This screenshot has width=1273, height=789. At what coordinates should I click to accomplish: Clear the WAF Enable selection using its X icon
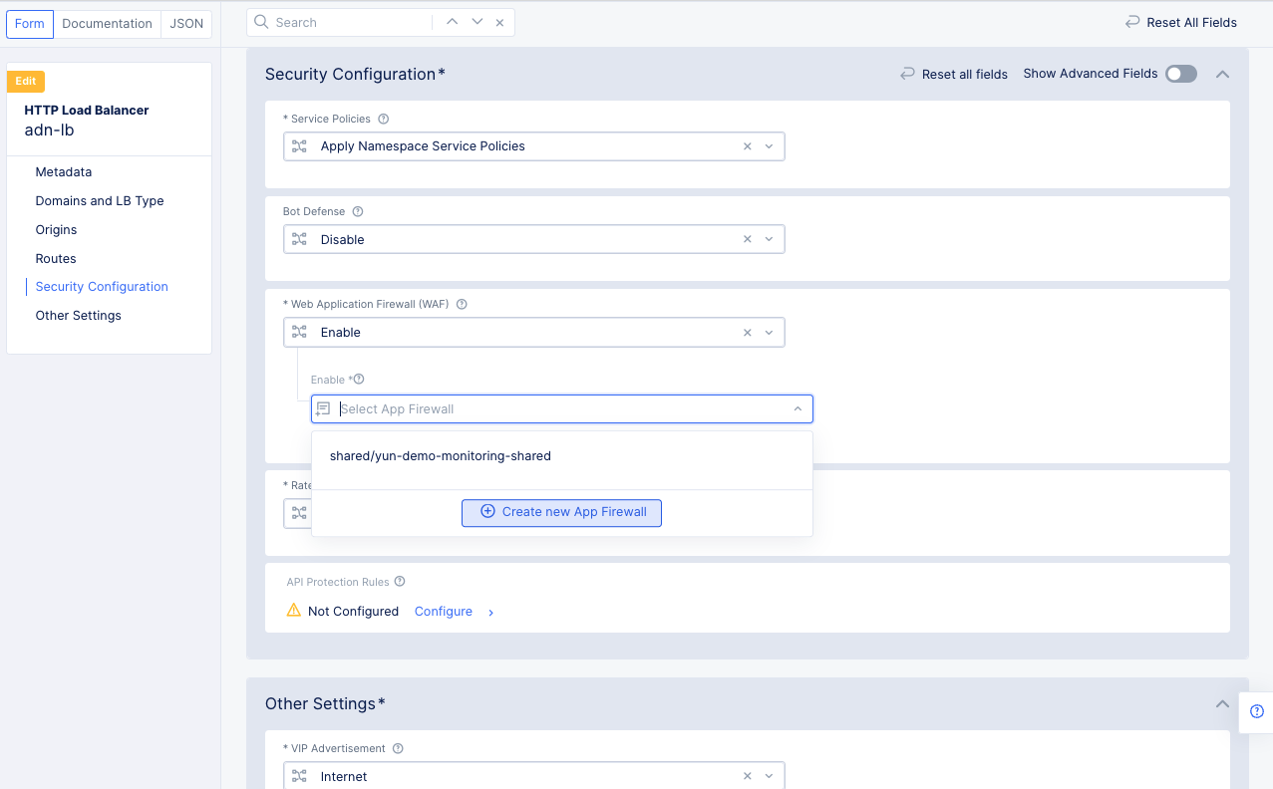(x=747, y=332)
